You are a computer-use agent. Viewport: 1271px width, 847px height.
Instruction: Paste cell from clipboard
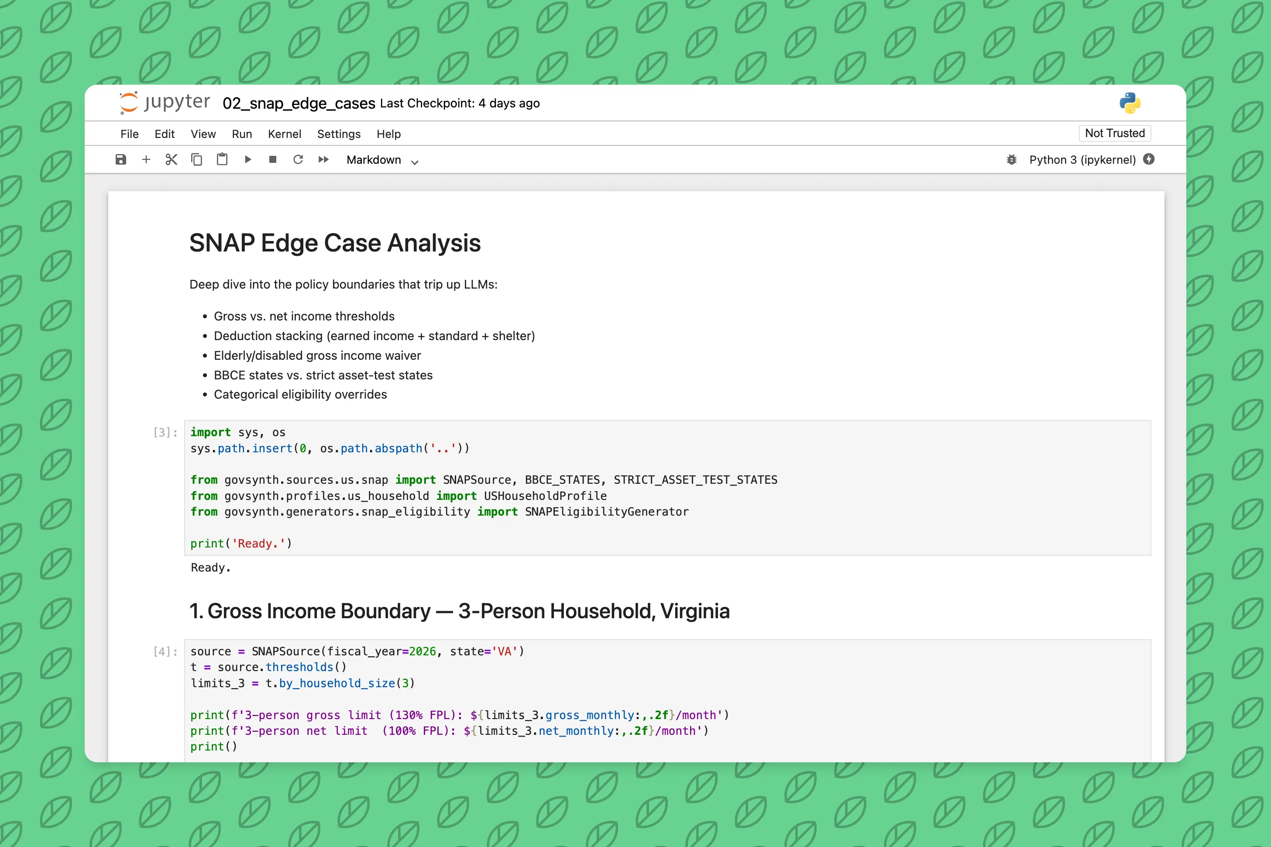click(222, 159)
